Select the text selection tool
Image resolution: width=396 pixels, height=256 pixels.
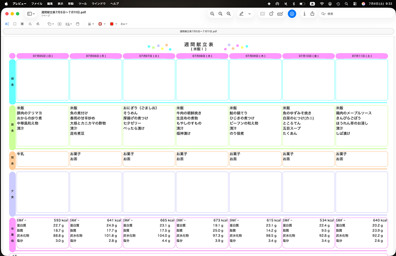click(x=7, y=24)
